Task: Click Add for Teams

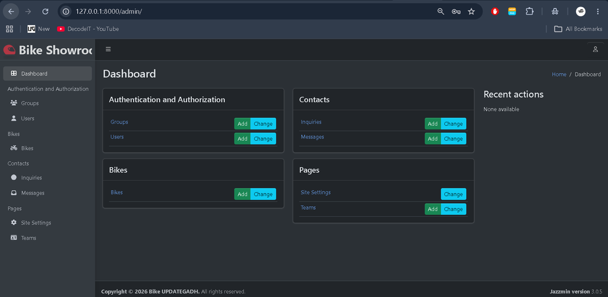Action: pyautogui.click(x=433, y=209)
